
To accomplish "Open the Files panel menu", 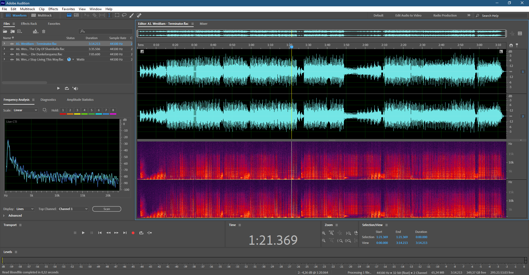I will pyautogui.click(x=14, y=24).
